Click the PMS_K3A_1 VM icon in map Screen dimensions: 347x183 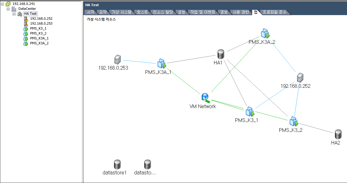(x=161, y=63)
